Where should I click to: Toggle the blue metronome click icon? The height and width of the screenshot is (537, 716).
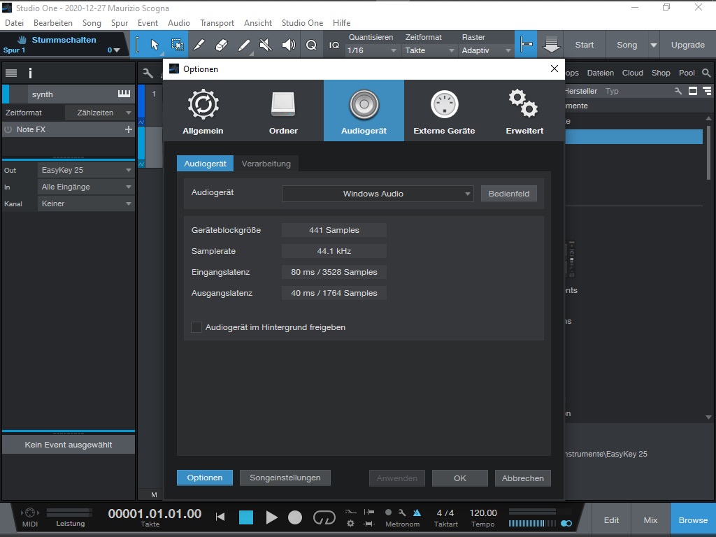click(x=417, y=513)
